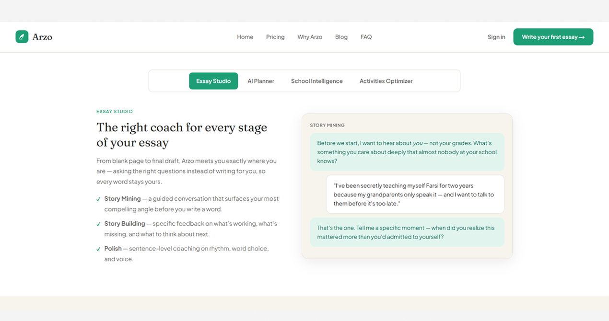Click the checkmark beside Story Mining
609x321 pixels.
click(x=98, y=199)
